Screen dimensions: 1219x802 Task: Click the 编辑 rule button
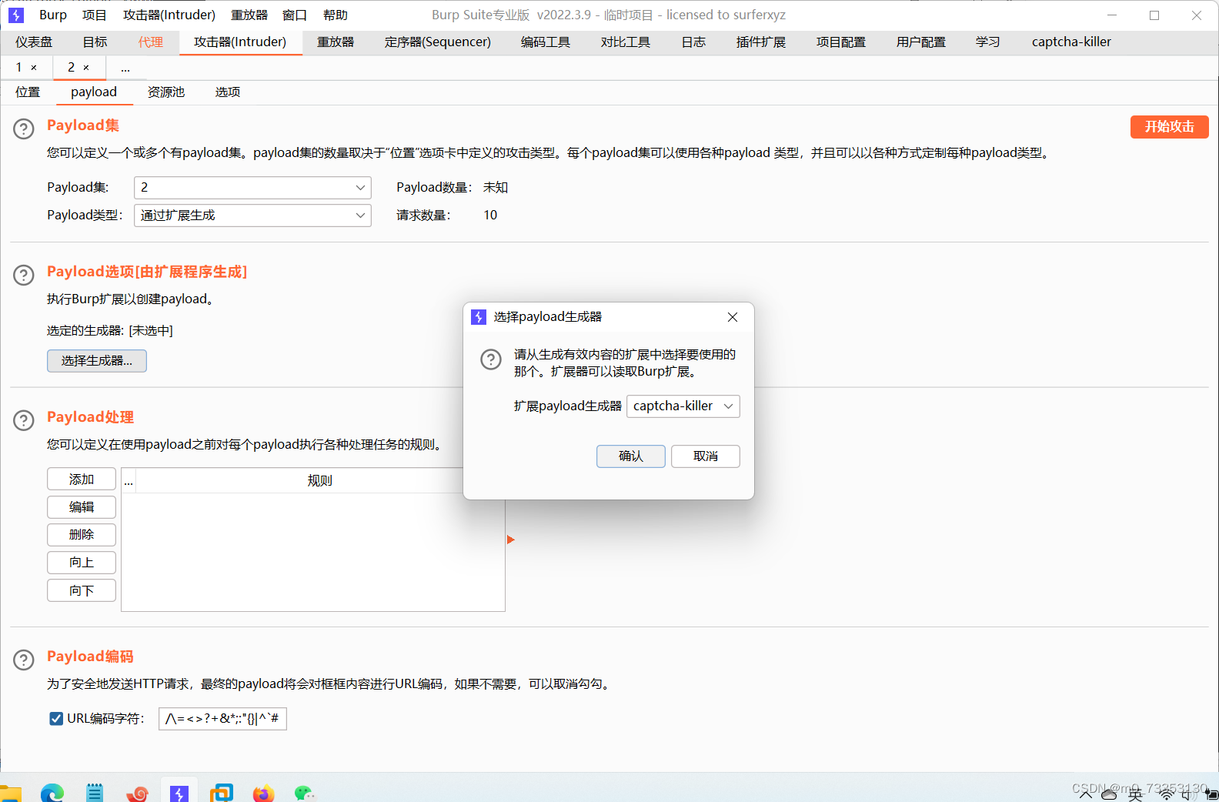[82, 507]
